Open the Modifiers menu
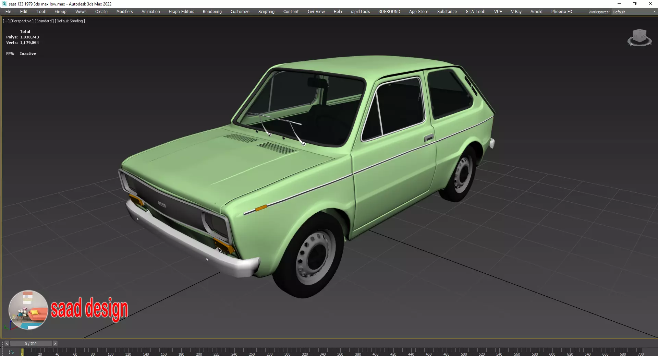The image size is (658, 356). [x=124, y=12]
